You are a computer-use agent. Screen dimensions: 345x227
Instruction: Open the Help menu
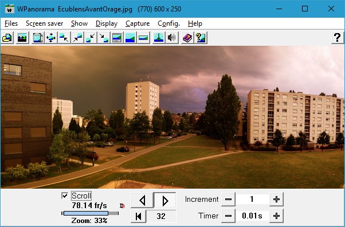[195, 23]
